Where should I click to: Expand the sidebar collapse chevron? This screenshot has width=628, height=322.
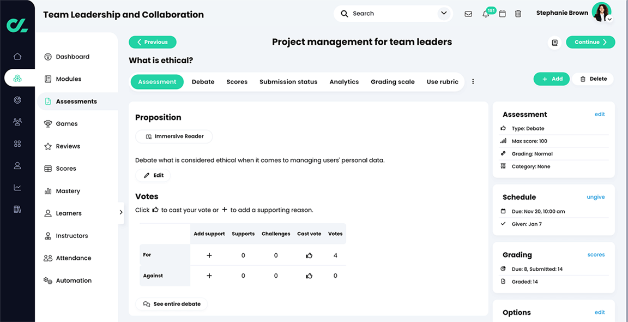pos(121,212)
